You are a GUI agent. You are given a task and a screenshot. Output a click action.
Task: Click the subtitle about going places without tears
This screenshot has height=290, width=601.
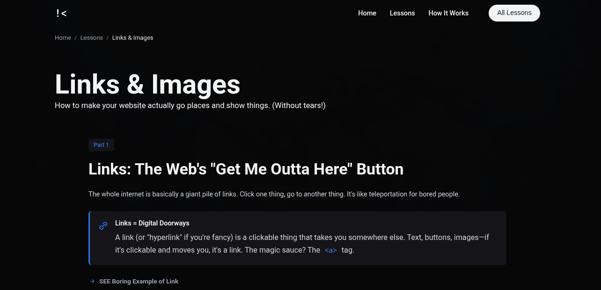[190, 106]
